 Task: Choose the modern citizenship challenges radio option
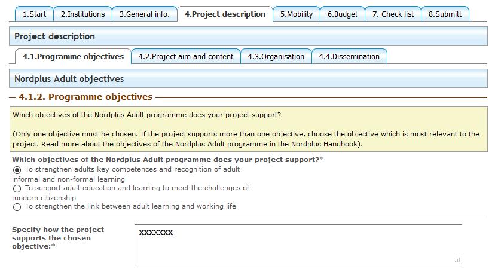pyautogui.click(x=17, y=189)
